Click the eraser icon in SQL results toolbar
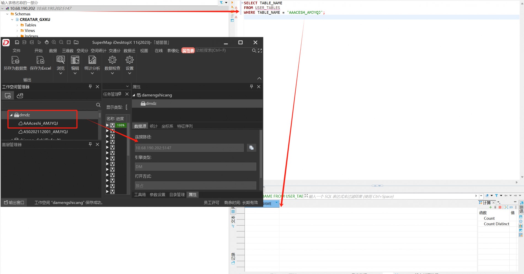Screen dimensions: 524x274 coord(487,196)
